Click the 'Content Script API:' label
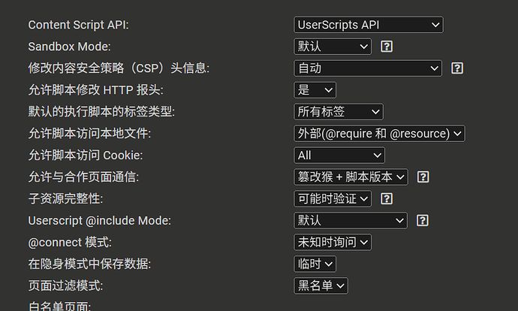Screen dimensions: 518x311 79,25
